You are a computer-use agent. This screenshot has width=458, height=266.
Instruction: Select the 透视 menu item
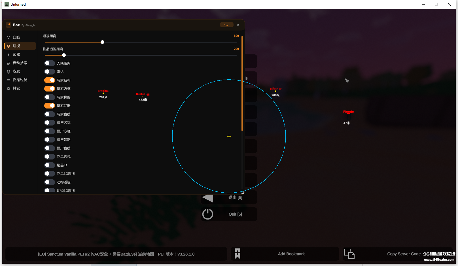[20, 46]
